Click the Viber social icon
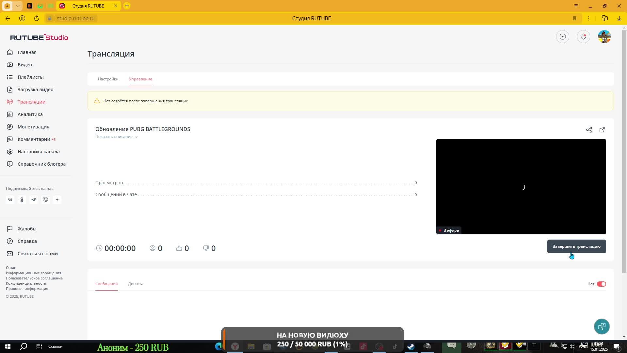 (x=45, y=200)
